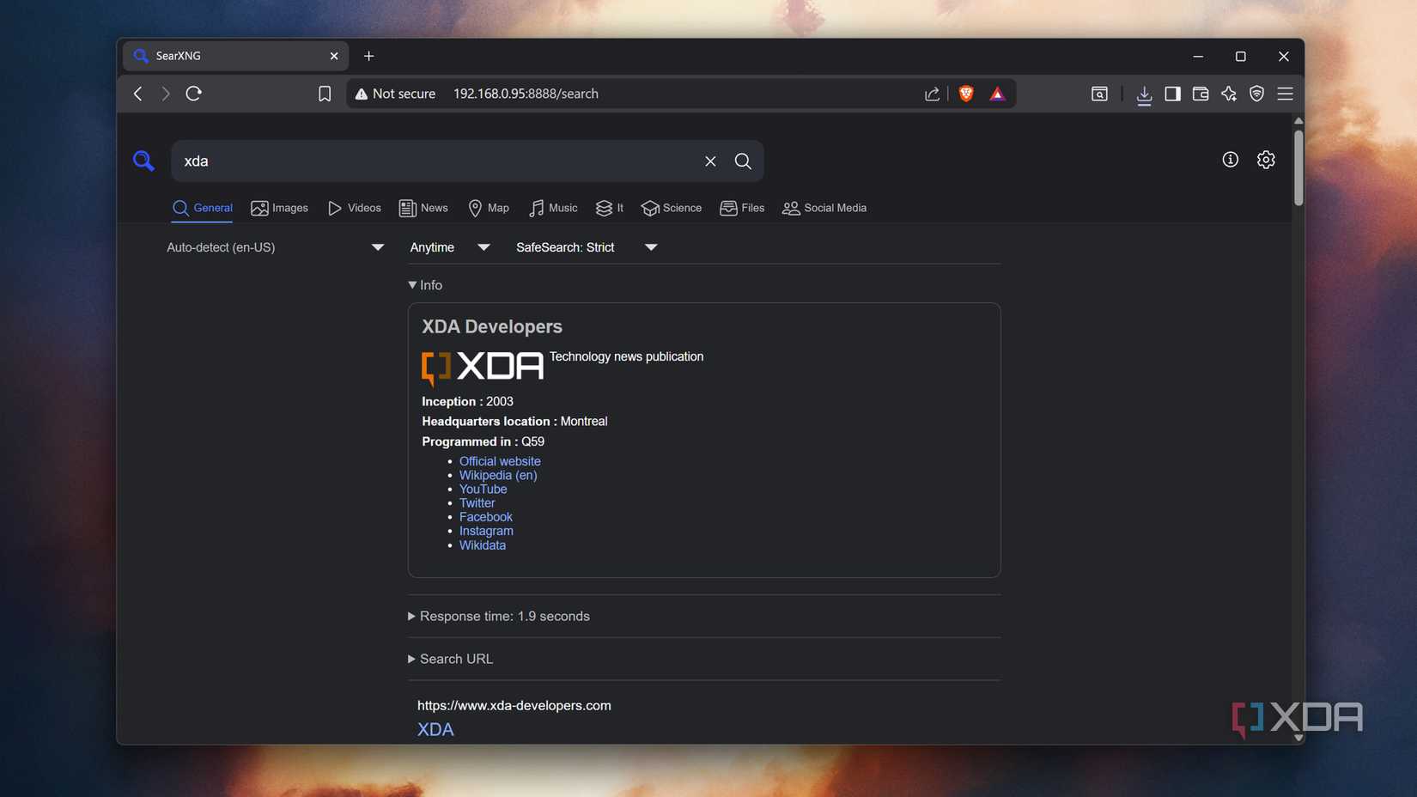Open XDA's Official website link
Viewport: 1417px width, 797px height.
point(500,461)
